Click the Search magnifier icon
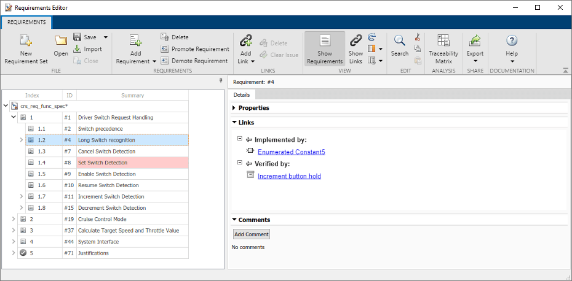The image size is (572, 281). (x=400, y=42)
